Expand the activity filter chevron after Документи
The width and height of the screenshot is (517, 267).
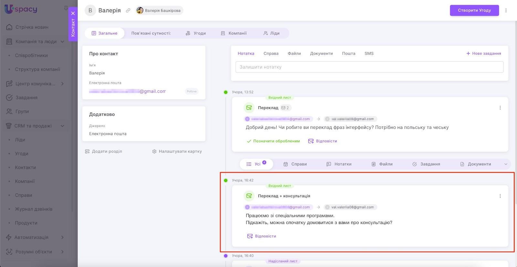click(506, 164)
